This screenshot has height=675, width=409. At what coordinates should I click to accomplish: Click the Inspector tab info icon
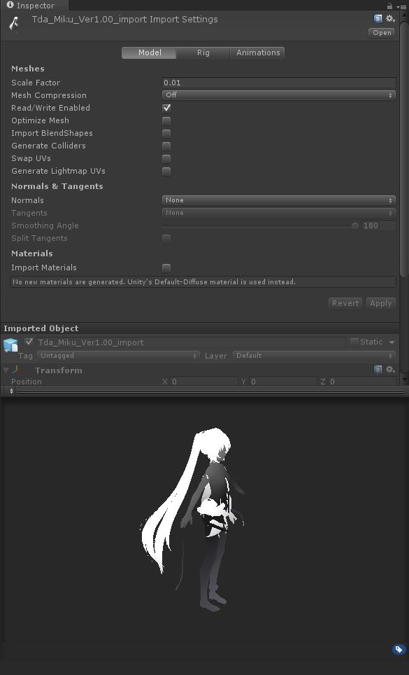pyautogui.click(x=10, y=5)
